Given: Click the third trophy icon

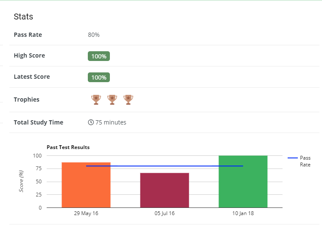Looking at the screenshot, I should point(128,100).
